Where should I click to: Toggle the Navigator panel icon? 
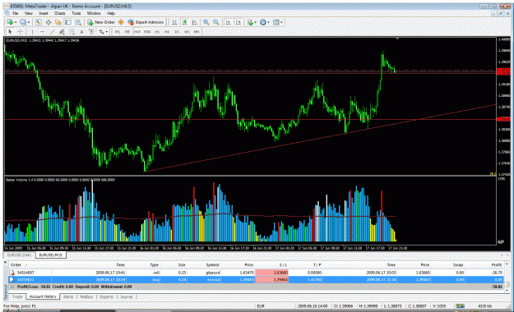coord(58,22)
